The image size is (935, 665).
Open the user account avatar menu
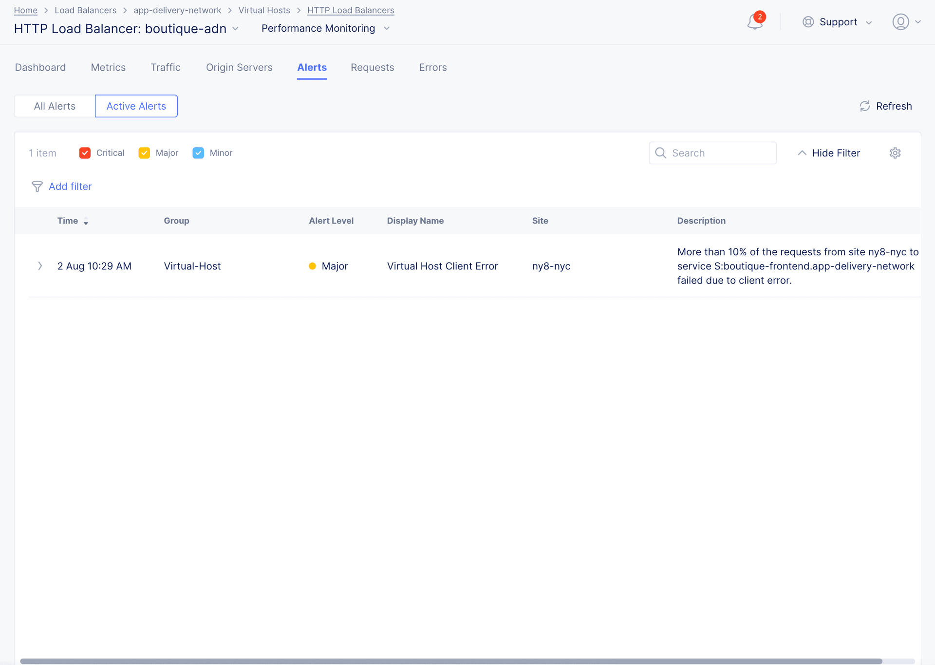pyautogui.click(x=901, y=22)
